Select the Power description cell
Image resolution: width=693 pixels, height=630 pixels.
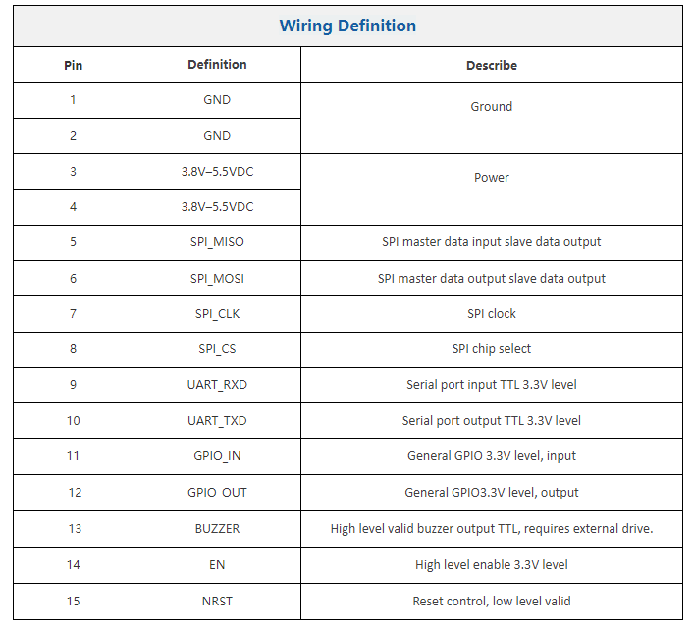tap(491, 178)
